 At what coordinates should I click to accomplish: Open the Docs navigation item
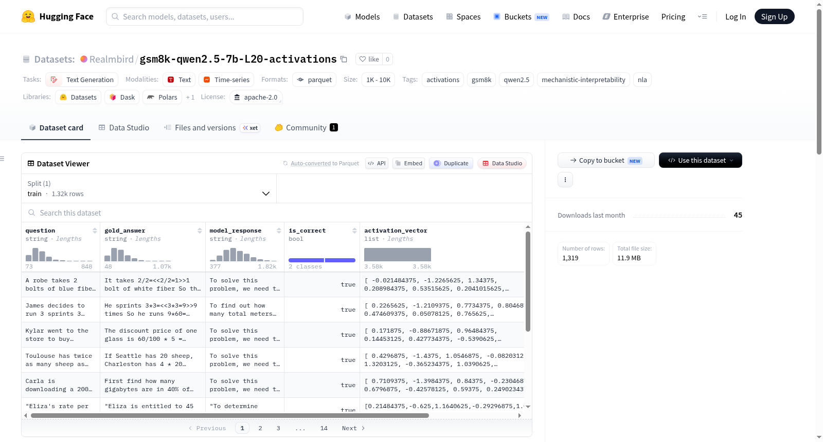[576, 17]
